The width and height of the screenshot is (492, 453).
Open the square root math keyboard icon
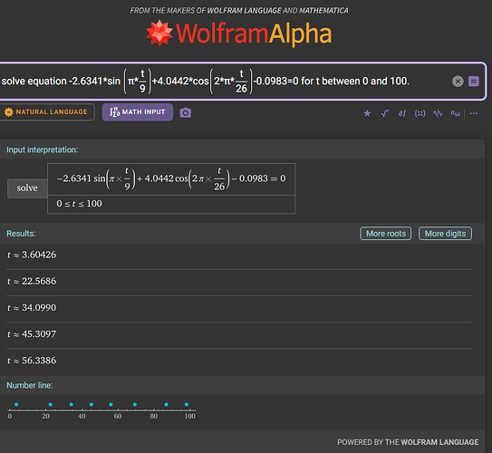[x=385, y=113]
